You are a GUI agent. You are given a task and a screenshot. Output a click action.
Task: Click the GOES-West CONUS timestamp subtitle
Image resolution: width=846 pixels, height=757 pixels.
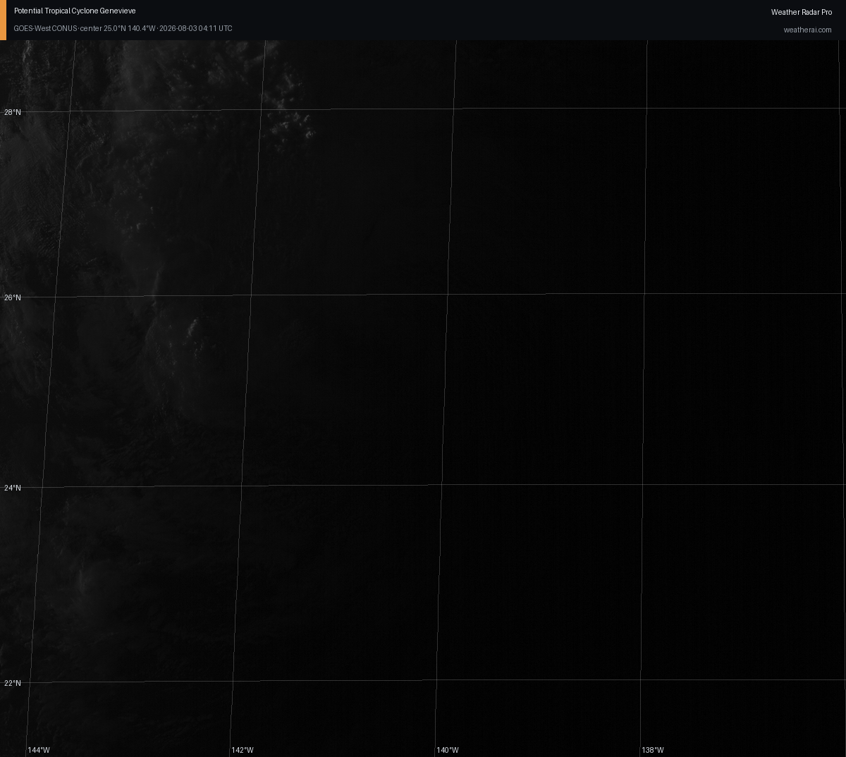[123, 29]
